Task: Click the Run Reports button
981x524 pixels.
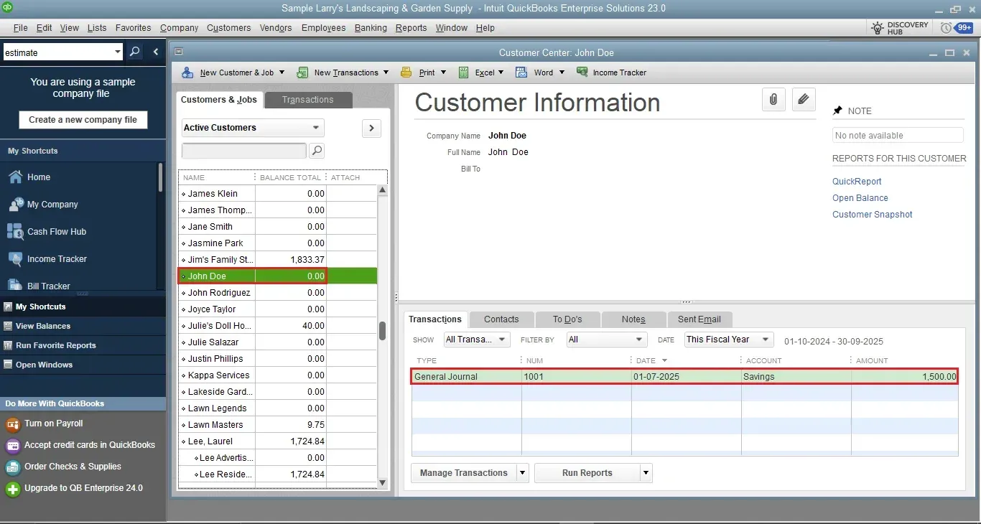Action: click(587, 473)
